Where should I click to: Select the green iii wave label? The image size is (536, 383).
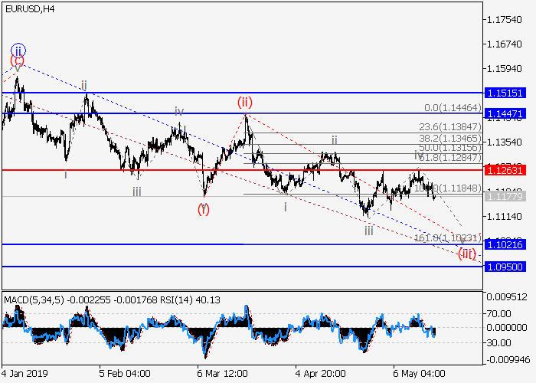click(369, 230)
